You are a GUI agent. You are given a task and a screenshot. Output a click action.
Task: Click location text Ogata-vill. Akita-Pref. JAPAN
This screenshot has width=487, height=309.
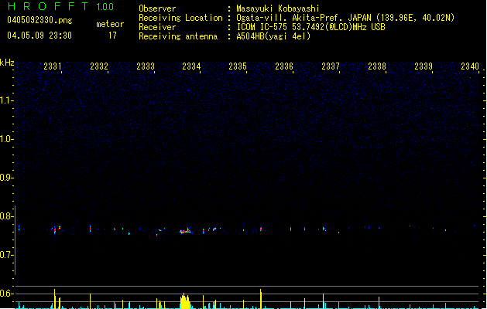pos(304,18)
